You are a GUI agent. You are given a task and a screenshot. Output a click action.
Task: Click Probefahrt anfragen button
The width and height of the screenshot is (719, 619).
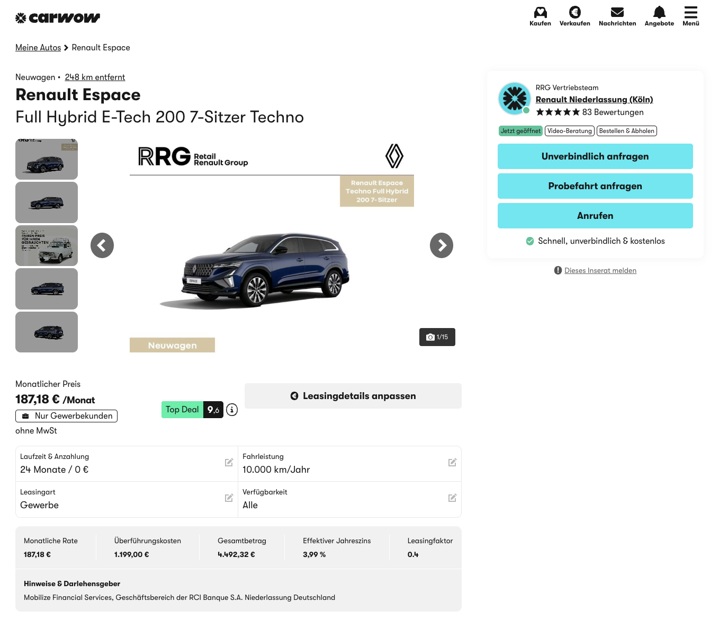pyautogui.click(x=595, y=186)
